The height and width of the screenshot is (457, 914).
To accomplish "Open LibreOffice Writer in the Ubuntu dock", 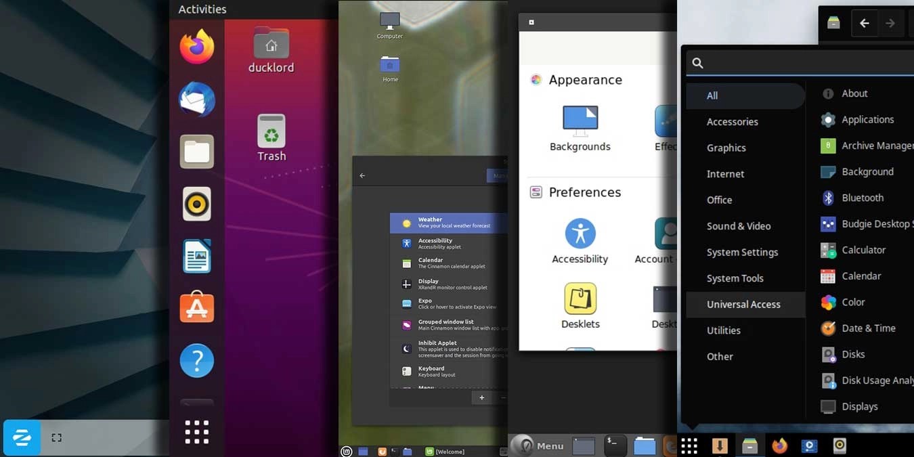I will click(x=197, y=256).
